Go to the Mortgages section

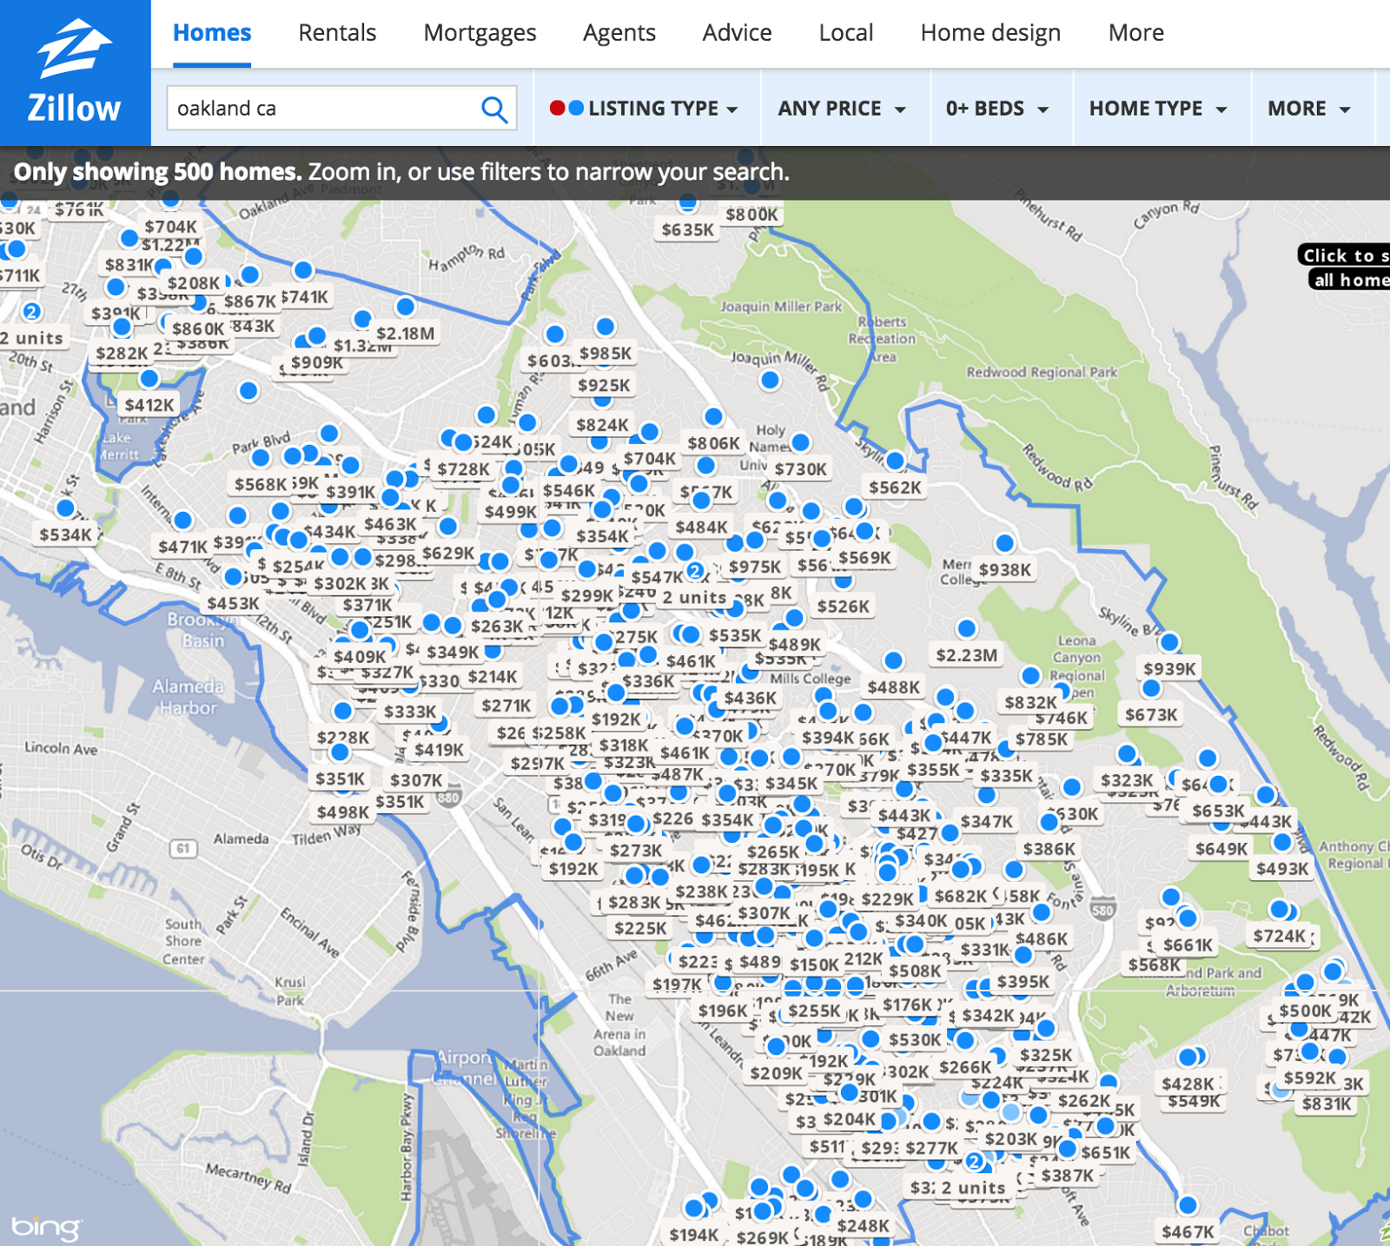tap(480, 33)
